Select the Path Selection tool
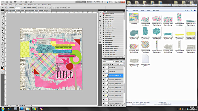 pyautogui.click(x=2, y=52)
